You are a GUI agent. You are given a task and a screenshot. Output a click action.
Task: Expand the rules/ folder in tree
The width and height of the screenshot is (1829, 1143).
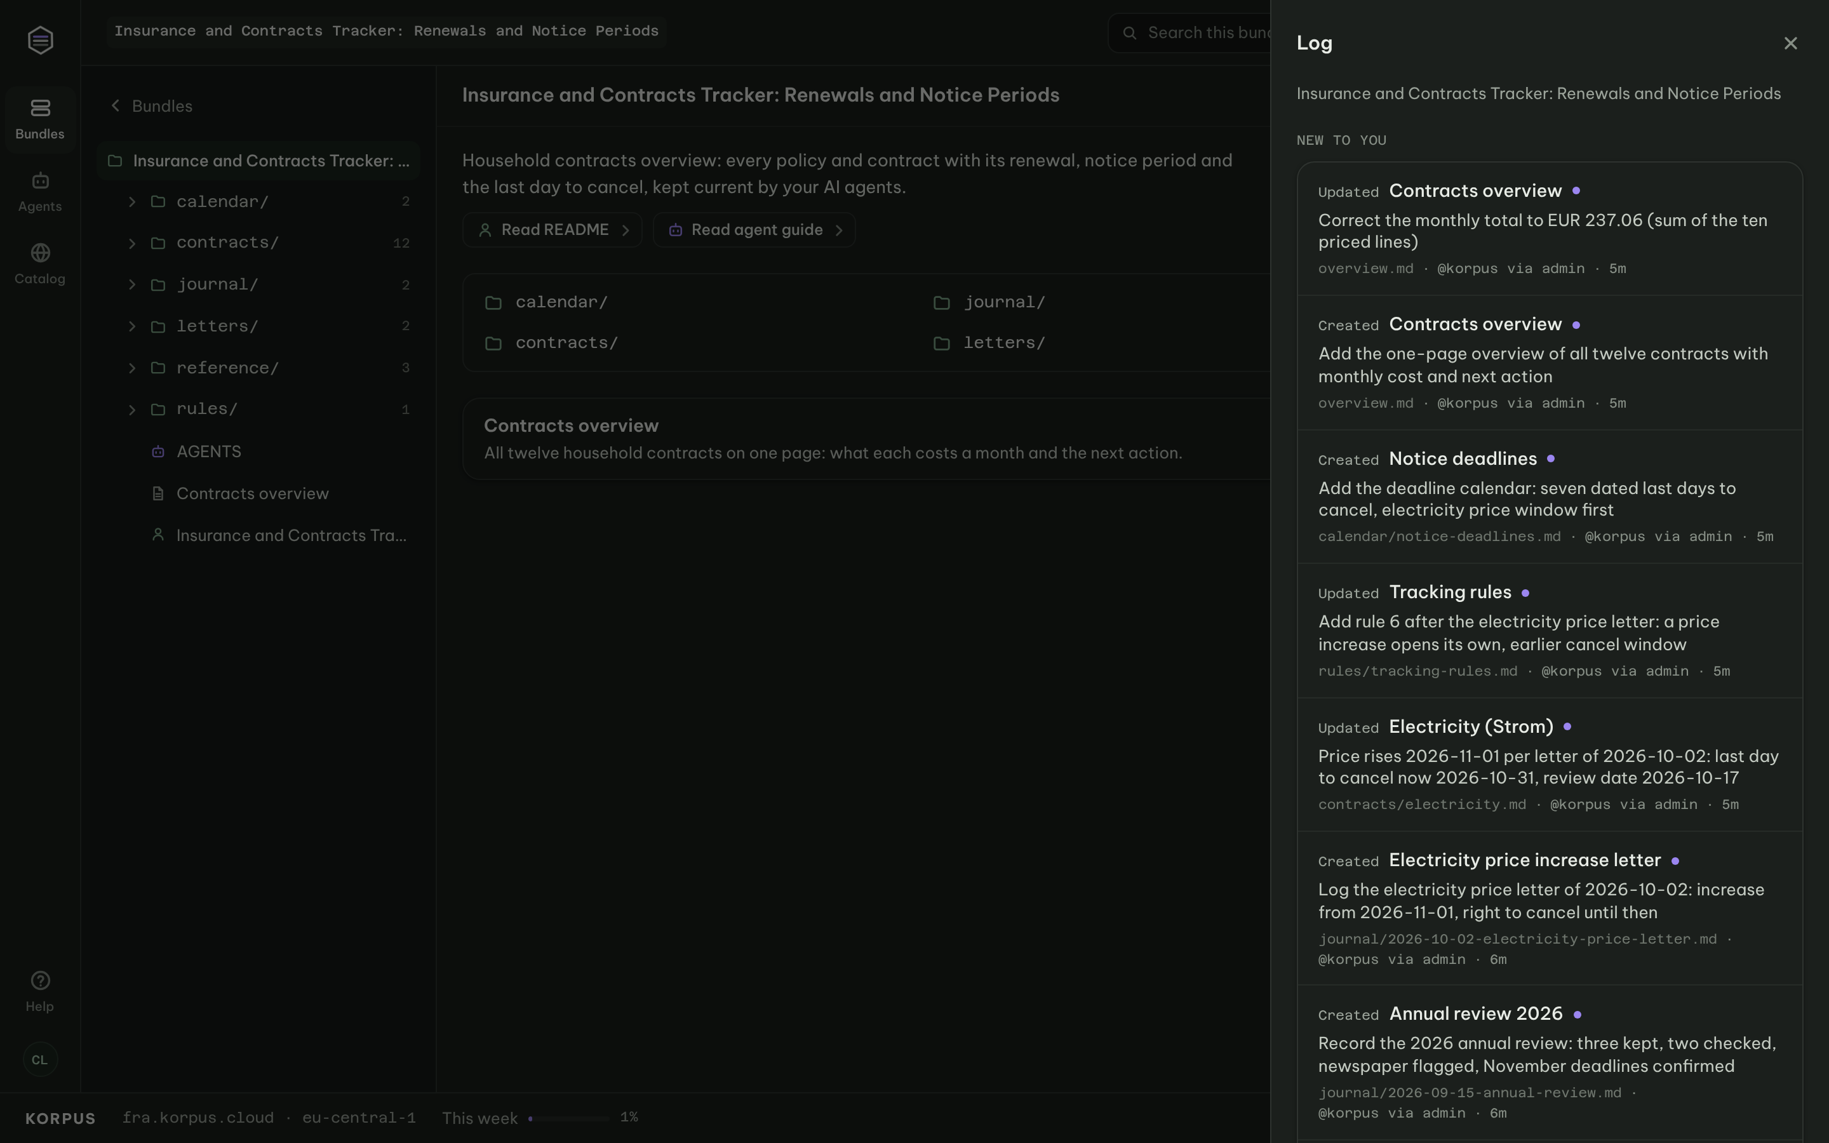coord(132,410)
